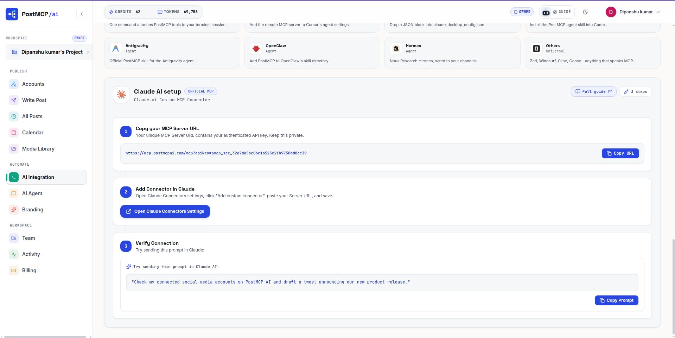
Task: Select the Hermes agent card
Action: 452,53
